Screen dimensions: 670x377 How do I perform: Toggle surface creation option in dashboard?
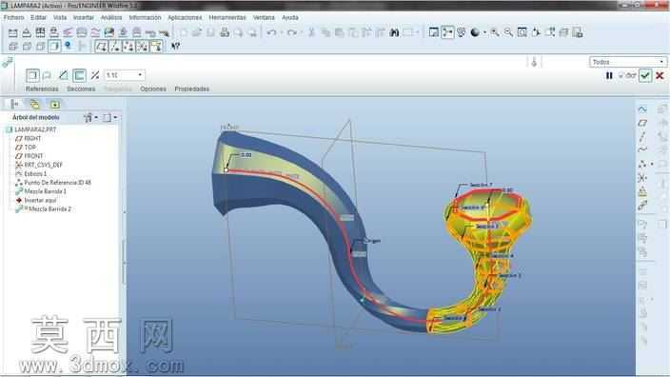pos(47,75)
